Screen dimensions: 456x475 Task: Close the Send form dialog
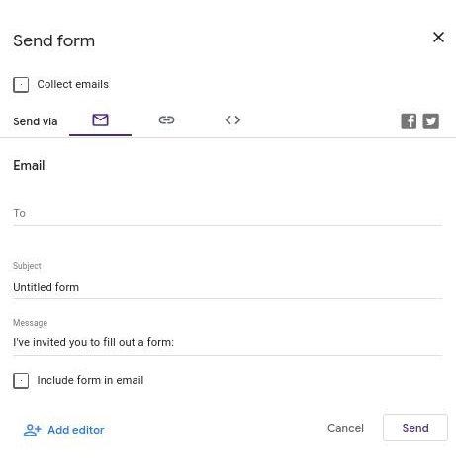(438, 38)
